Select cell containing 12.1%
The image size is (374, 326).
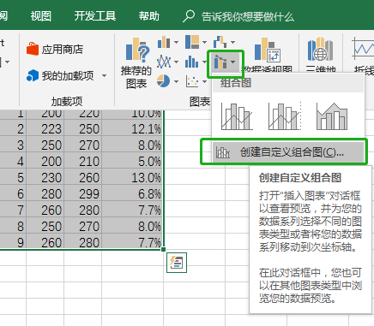point(133,129)
